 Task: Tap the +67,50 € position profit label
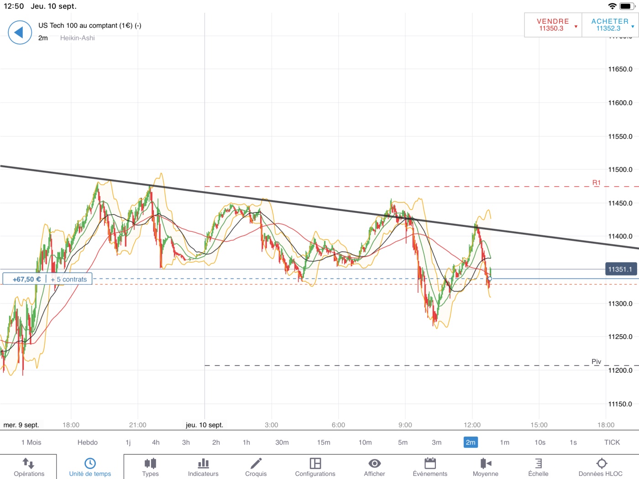point(26,279)
